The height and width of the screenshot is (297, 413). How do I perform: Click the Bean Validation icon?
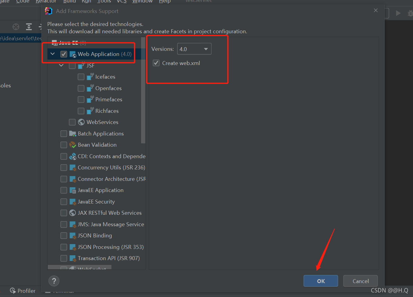(73, 145)
